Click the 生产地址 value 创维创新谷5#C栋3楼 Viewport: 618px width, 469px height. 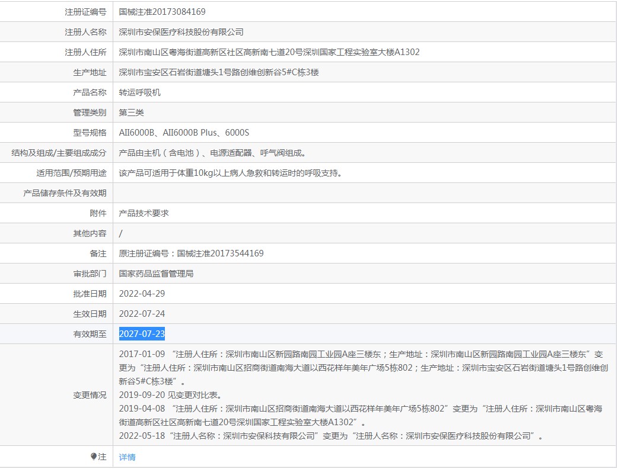coord(219,72)
